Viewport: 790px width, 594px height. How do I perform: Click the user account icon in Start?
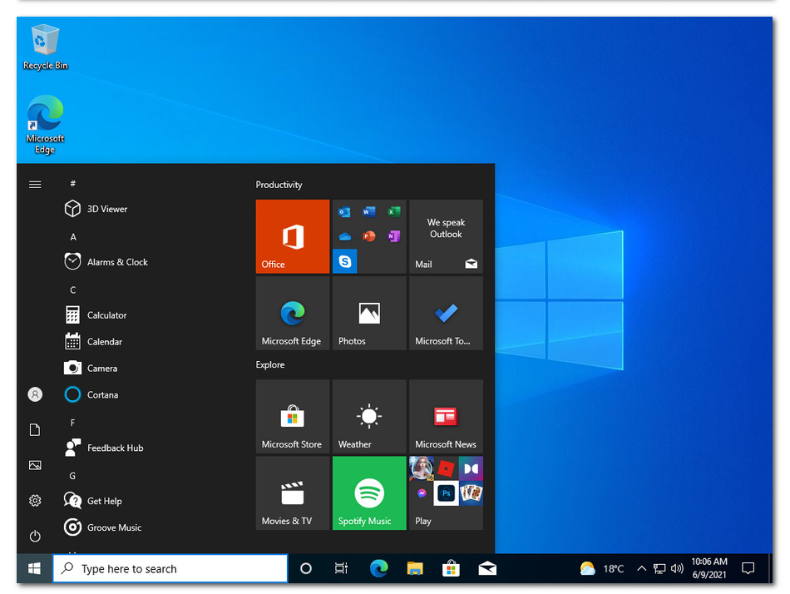pyautogui.click(x=35, y=394)
